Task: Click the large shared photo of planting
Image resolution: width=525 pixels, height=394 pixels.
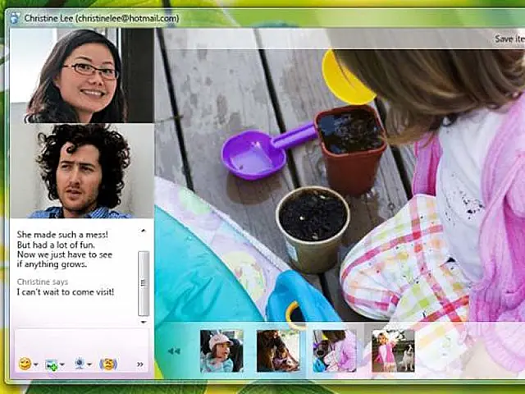Action: (340, 186)
